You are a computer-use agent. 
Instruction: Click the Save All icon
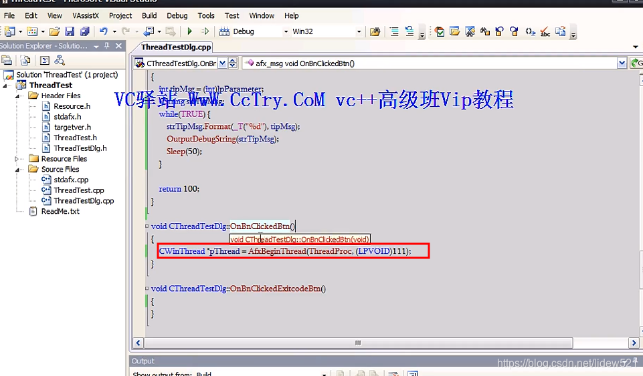pos(85,31)
